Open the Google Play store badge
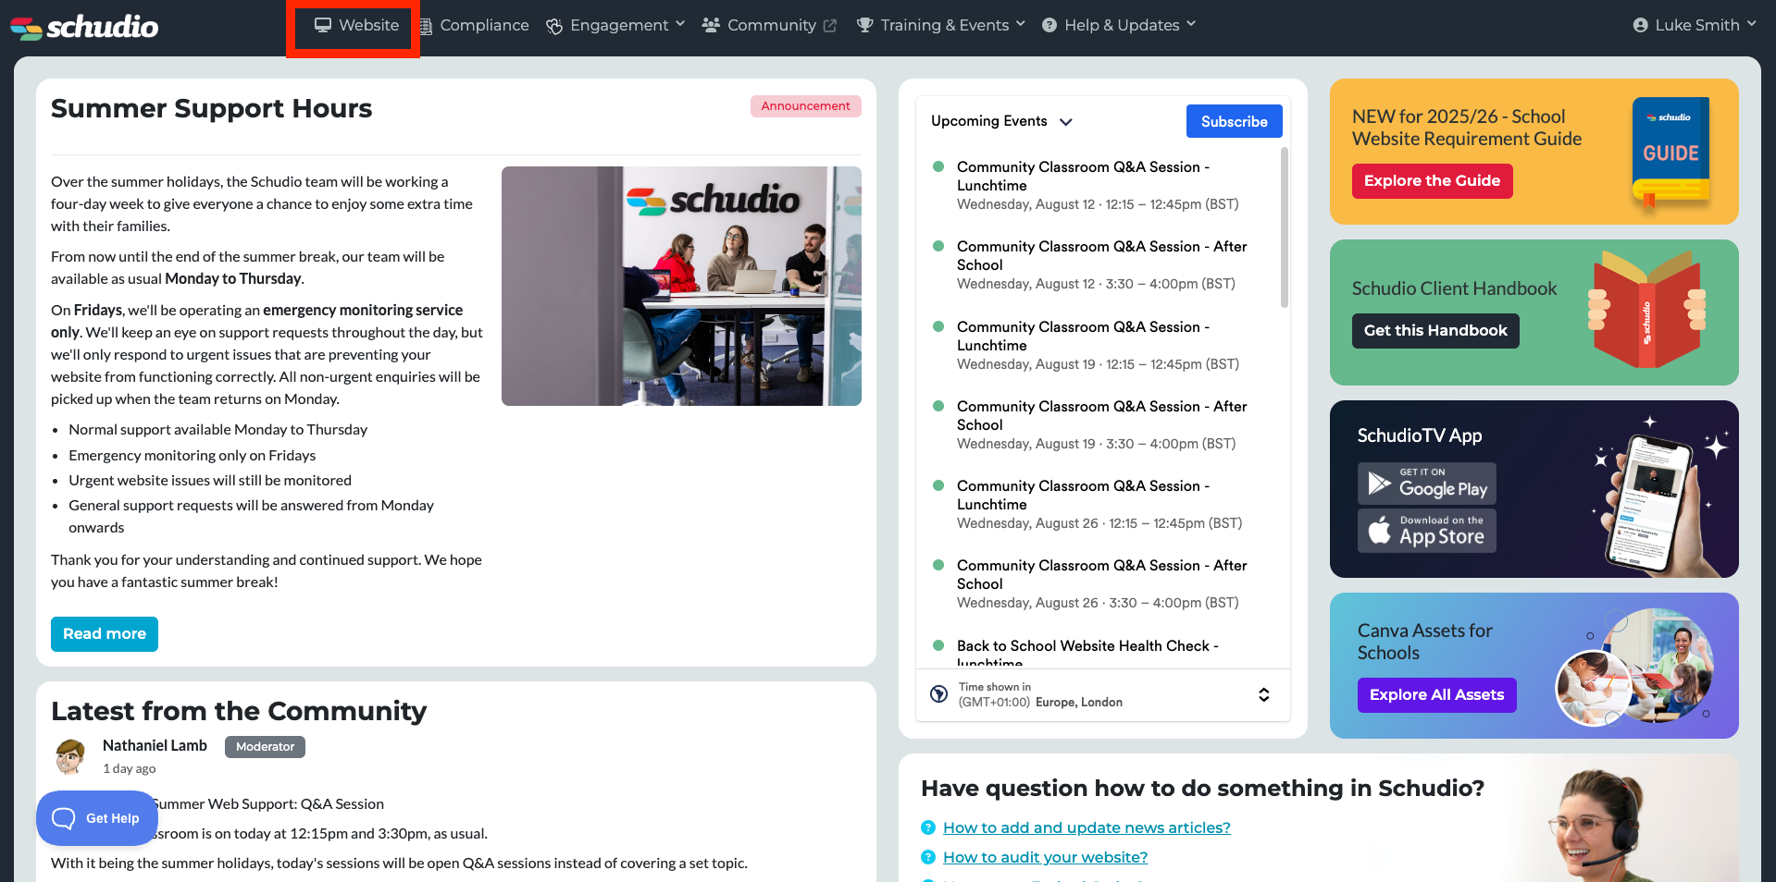The image size is (1776, 882). click(x=1427, y=484)
